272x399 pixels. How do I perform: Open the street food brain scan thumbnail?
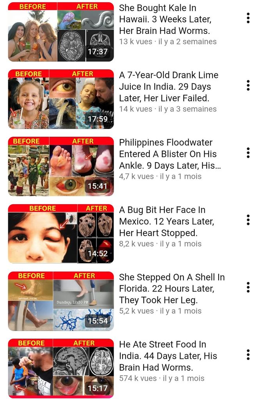61,368
